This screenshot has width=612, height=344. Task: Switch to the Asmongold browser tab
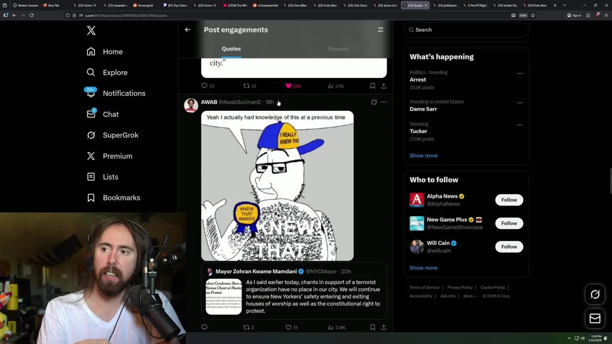click(x=144, y=5)
